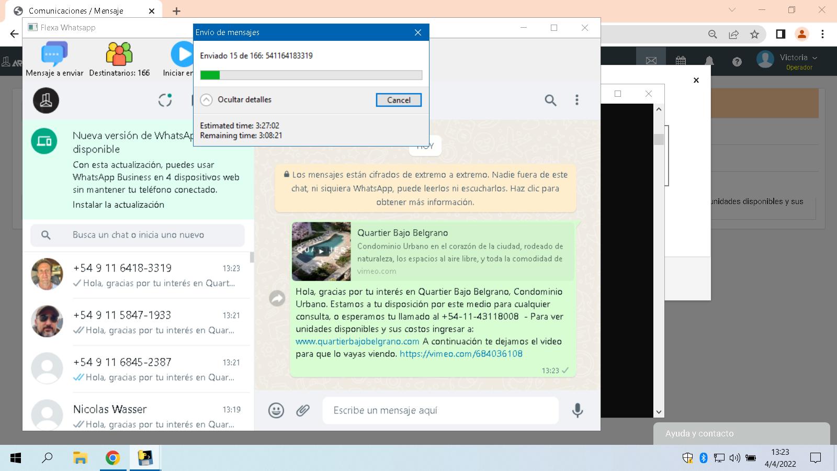Open Chrome tab search chevron
The image size is (837, 471).
tap(732, 10)
